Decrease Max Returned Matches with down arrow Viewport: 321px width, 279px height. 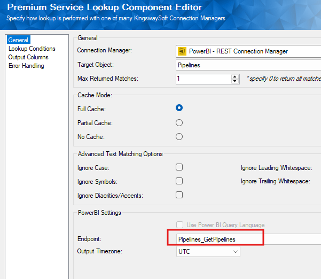tap(235, 81)
